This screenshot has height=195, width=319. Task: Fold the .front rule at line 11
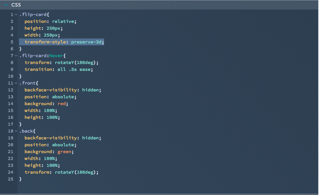tap(16, 83)
